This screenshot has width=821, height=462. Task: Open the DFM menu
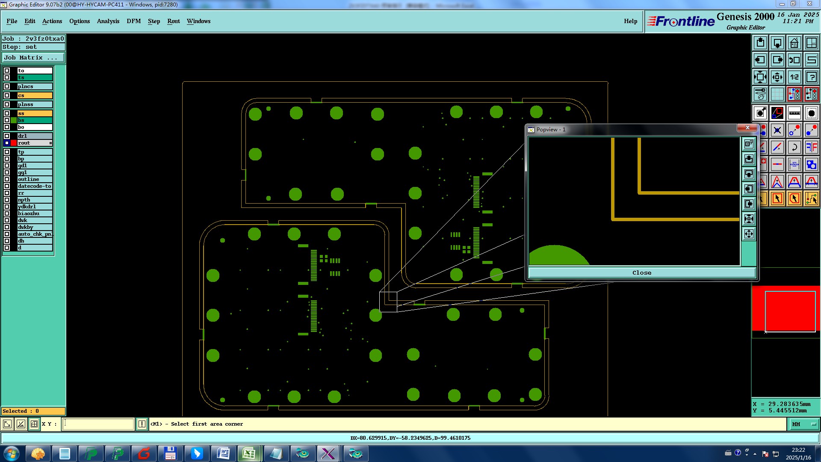click(x=133, y=21)
